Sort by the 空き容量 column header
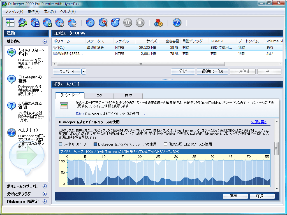This screenshot has height=215, width=287. click(x=169, y=41)
